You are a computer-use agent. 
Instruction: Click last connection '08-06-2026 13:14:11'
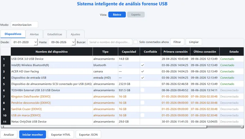pyautogui.click(x=205, y=90)
